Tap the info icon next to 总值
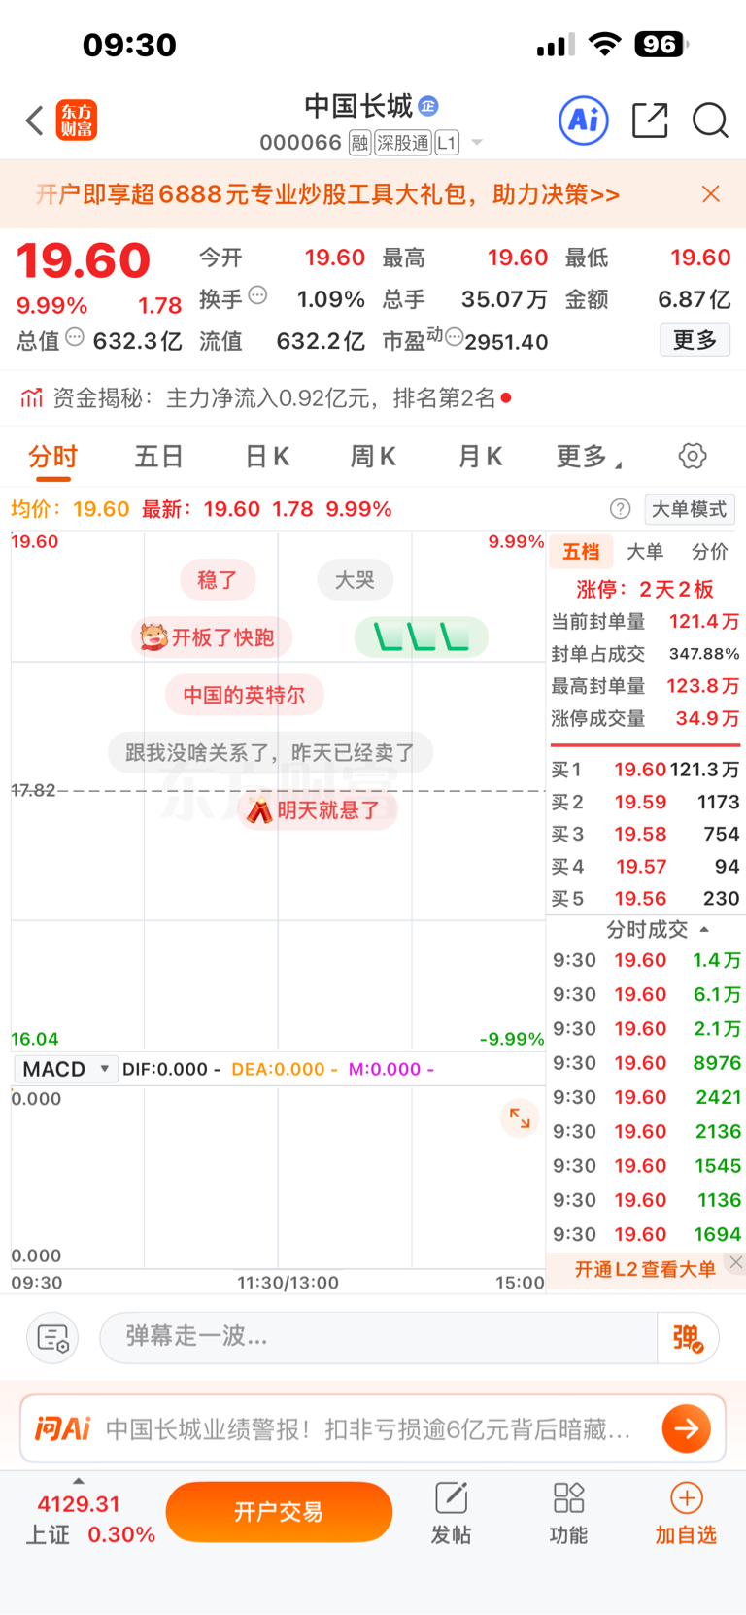The image size is (746, 1615). [x=74, y=337]
